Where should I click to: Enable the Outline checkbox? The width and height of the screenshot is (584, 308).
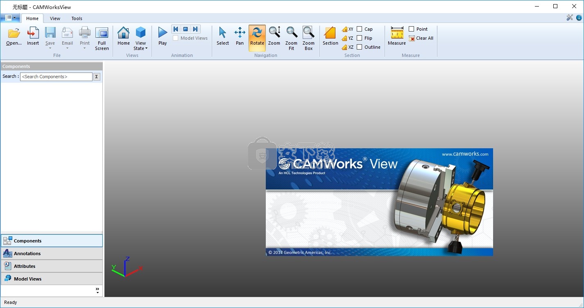tap(359, 47)
